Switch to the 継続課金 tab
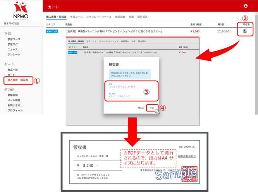Image resolution: width=258 pixels, height=192 pixels. [120, 17]
